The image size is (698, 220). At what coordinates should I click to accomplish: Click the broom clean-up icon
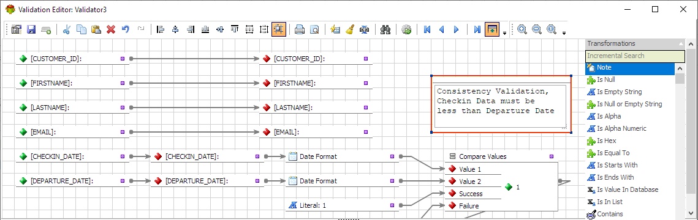pos(350,30)
